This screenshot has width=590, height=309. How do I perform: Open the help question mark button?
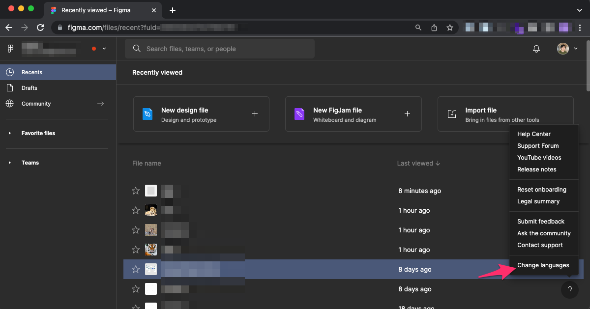pos(569,289)
